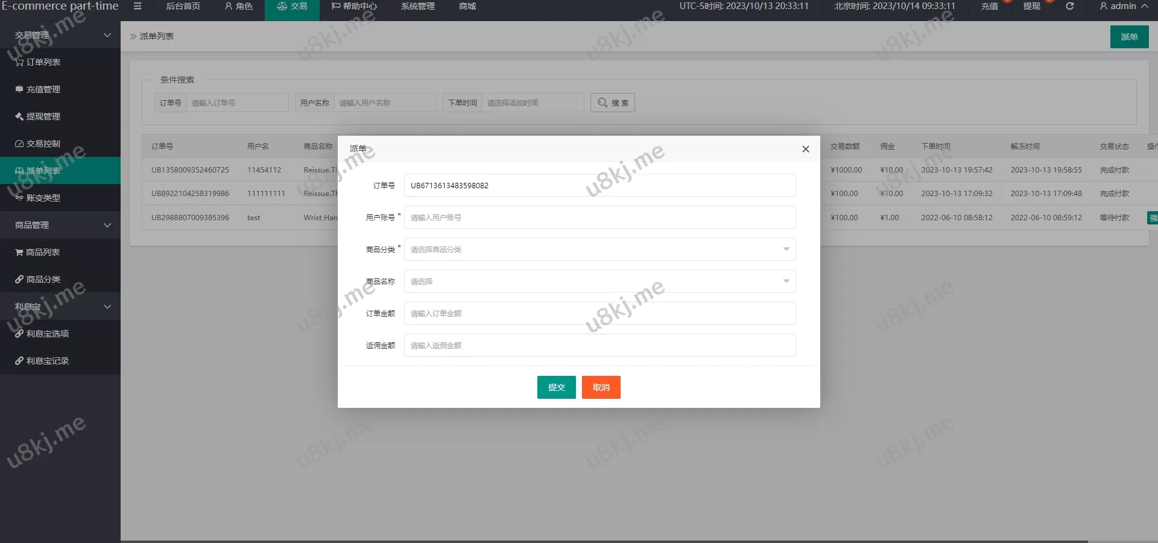Viewport: 1158px width, 543px height.
Task: Open 利息宝记录 in the sidebar
Action: pos(47,361)
